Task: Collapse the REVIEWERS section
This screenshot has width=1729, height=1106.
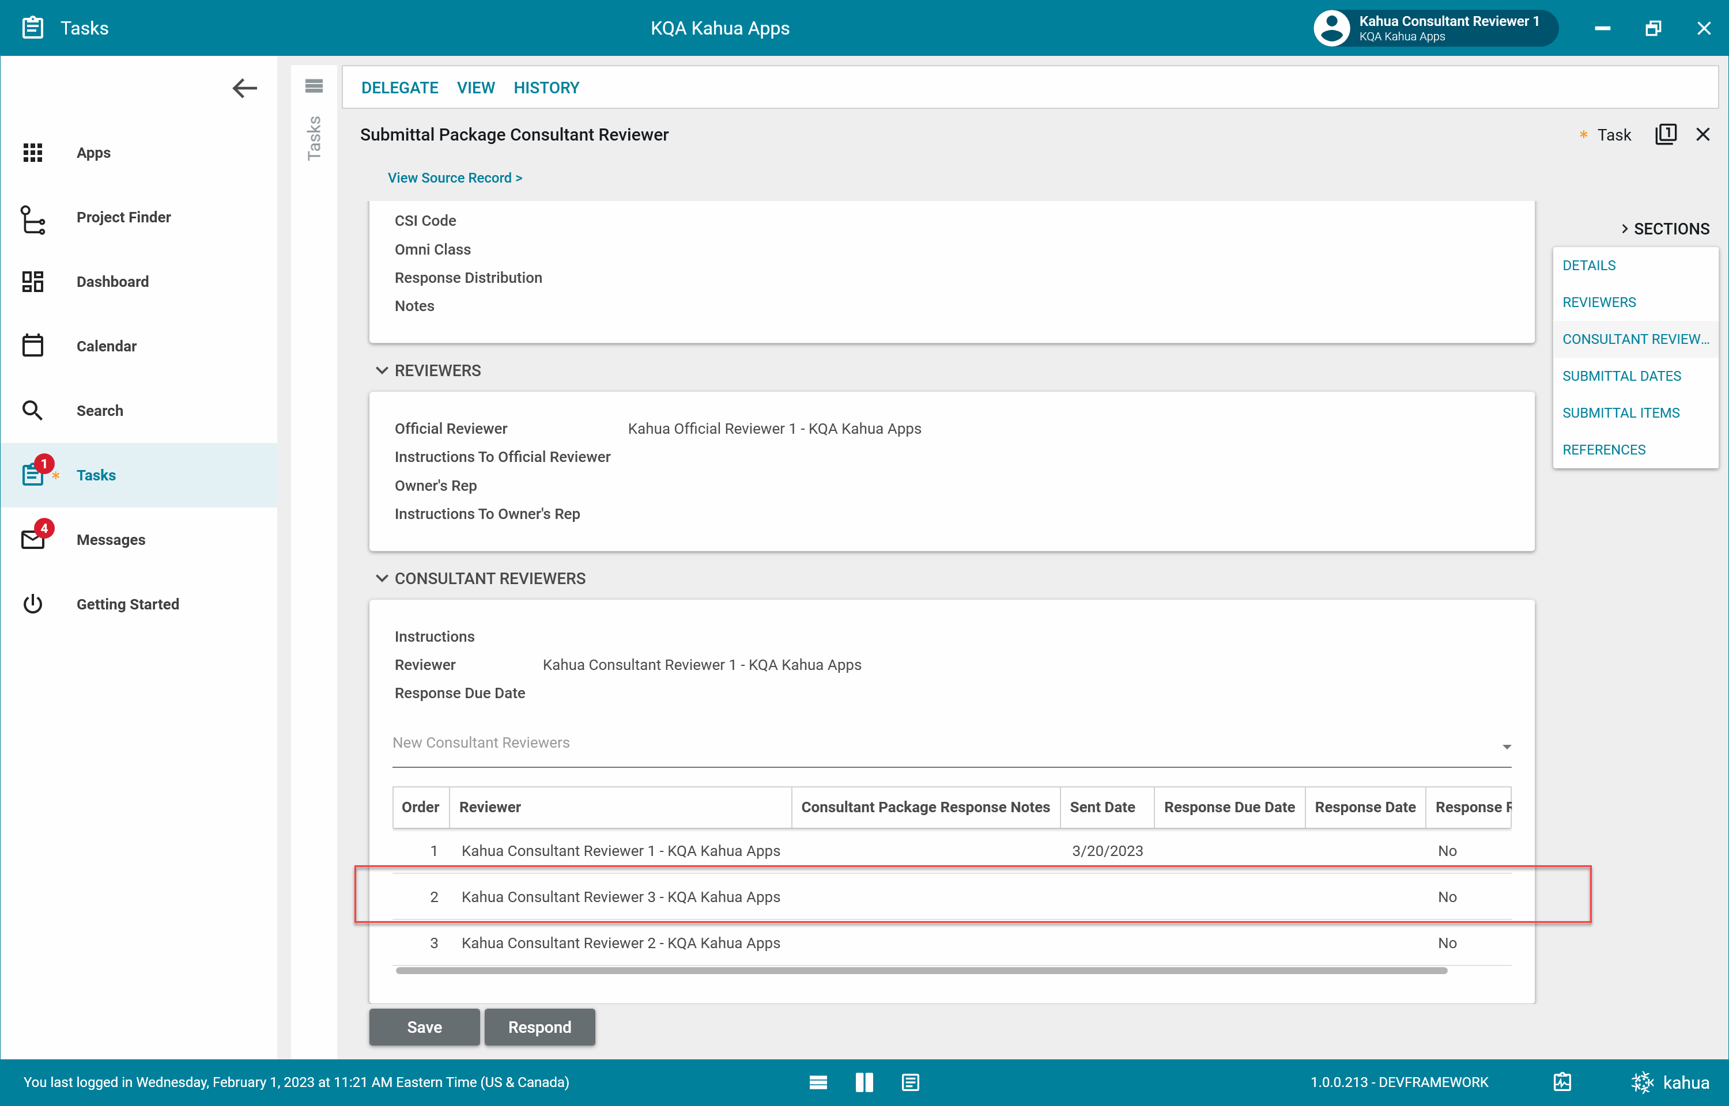Action: pos(382,370)
